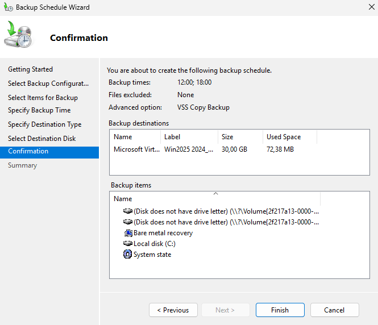Click the Bare metal recovery icon
Viewport: 378px width, 325px height.
pyautogui.click(x=127, y=233)
